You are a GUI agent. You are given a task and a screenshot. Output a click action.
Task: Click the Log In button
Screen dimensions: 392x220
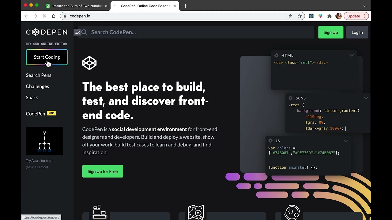coord(357,32)
